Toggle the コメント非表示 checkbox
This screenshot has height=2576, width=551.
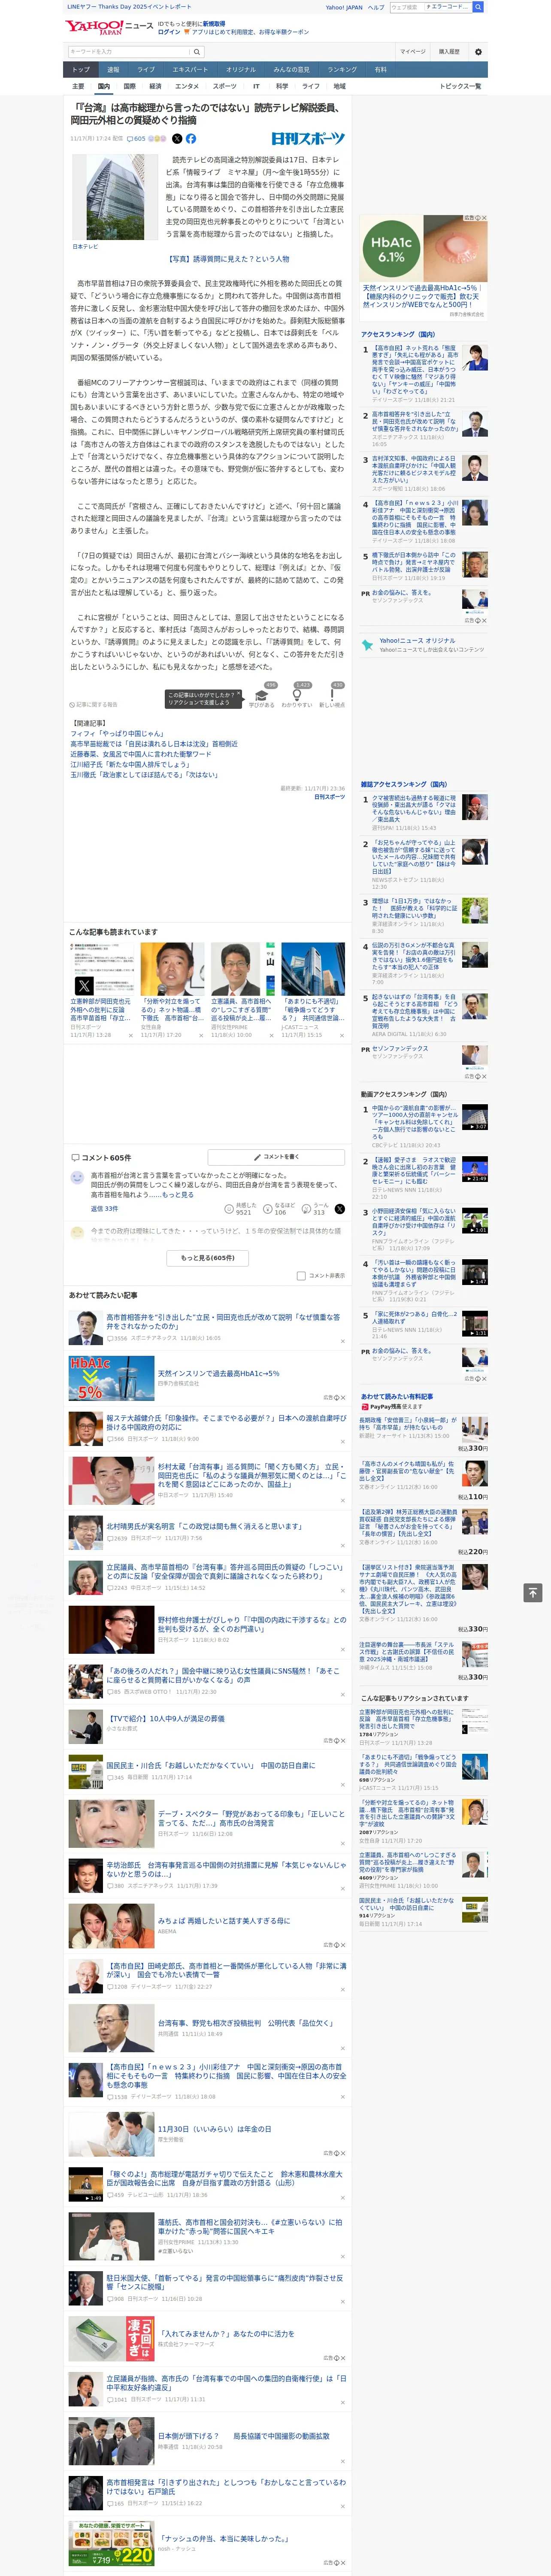tap(301, 1276)
